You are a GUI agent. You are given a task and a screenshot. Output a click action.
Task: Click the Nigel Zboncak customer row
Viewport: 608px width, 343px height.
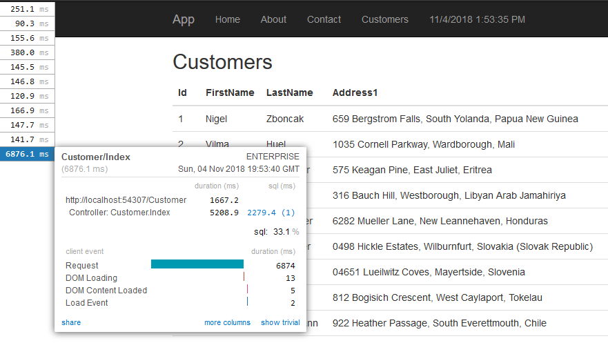390,119
